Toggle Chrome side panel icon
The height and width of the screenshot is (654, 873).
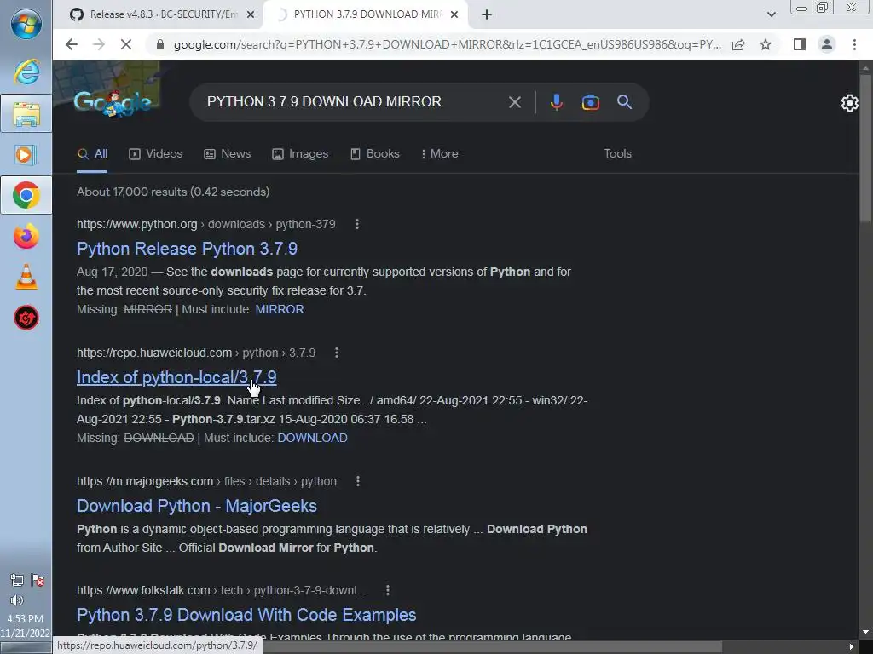click(800, 44)
